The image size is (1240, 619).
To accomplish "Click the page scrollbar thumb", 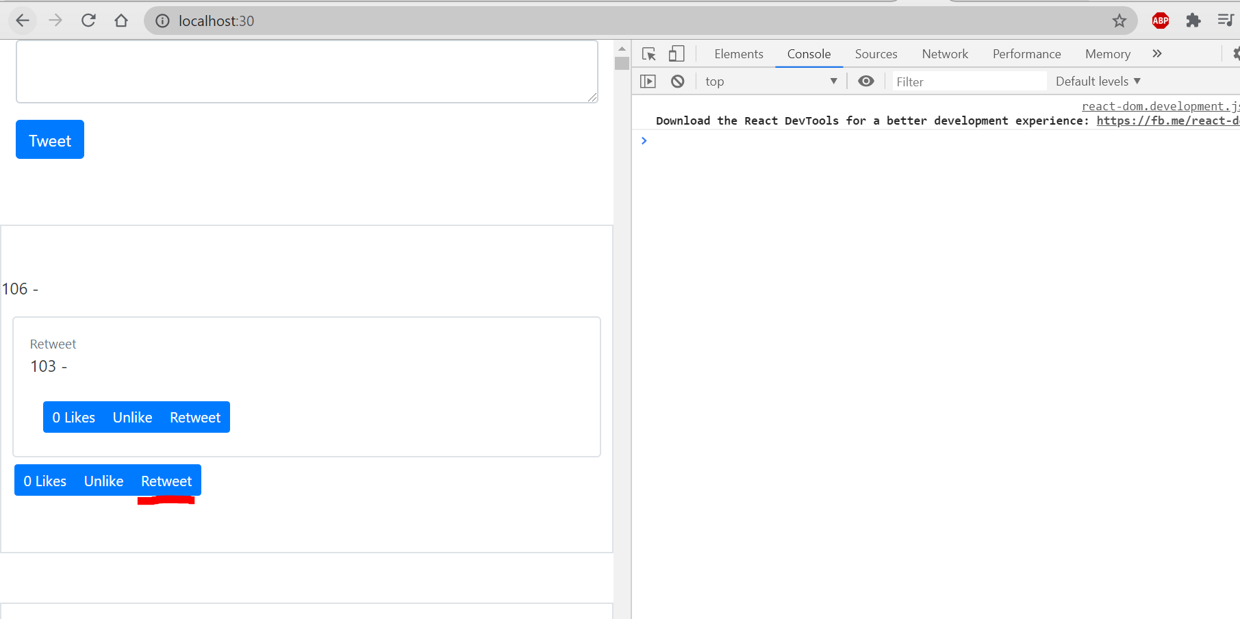I will click(x=622, y=64).
